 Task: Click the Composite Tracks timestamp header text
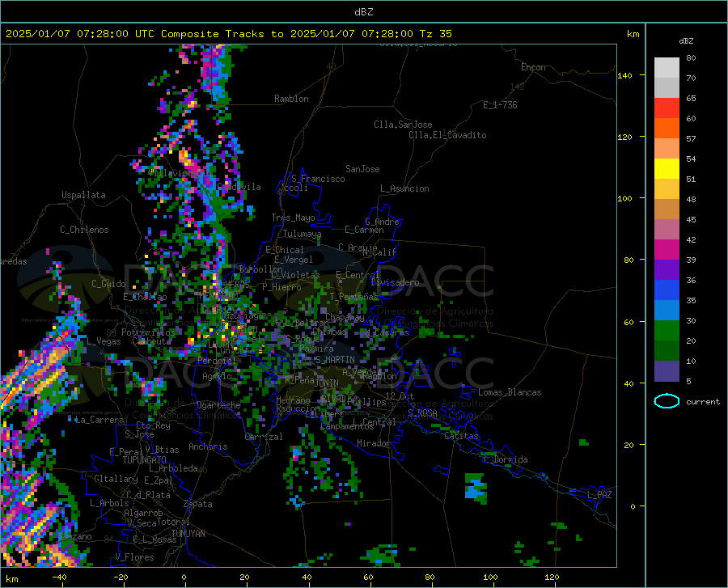[229, 34]
